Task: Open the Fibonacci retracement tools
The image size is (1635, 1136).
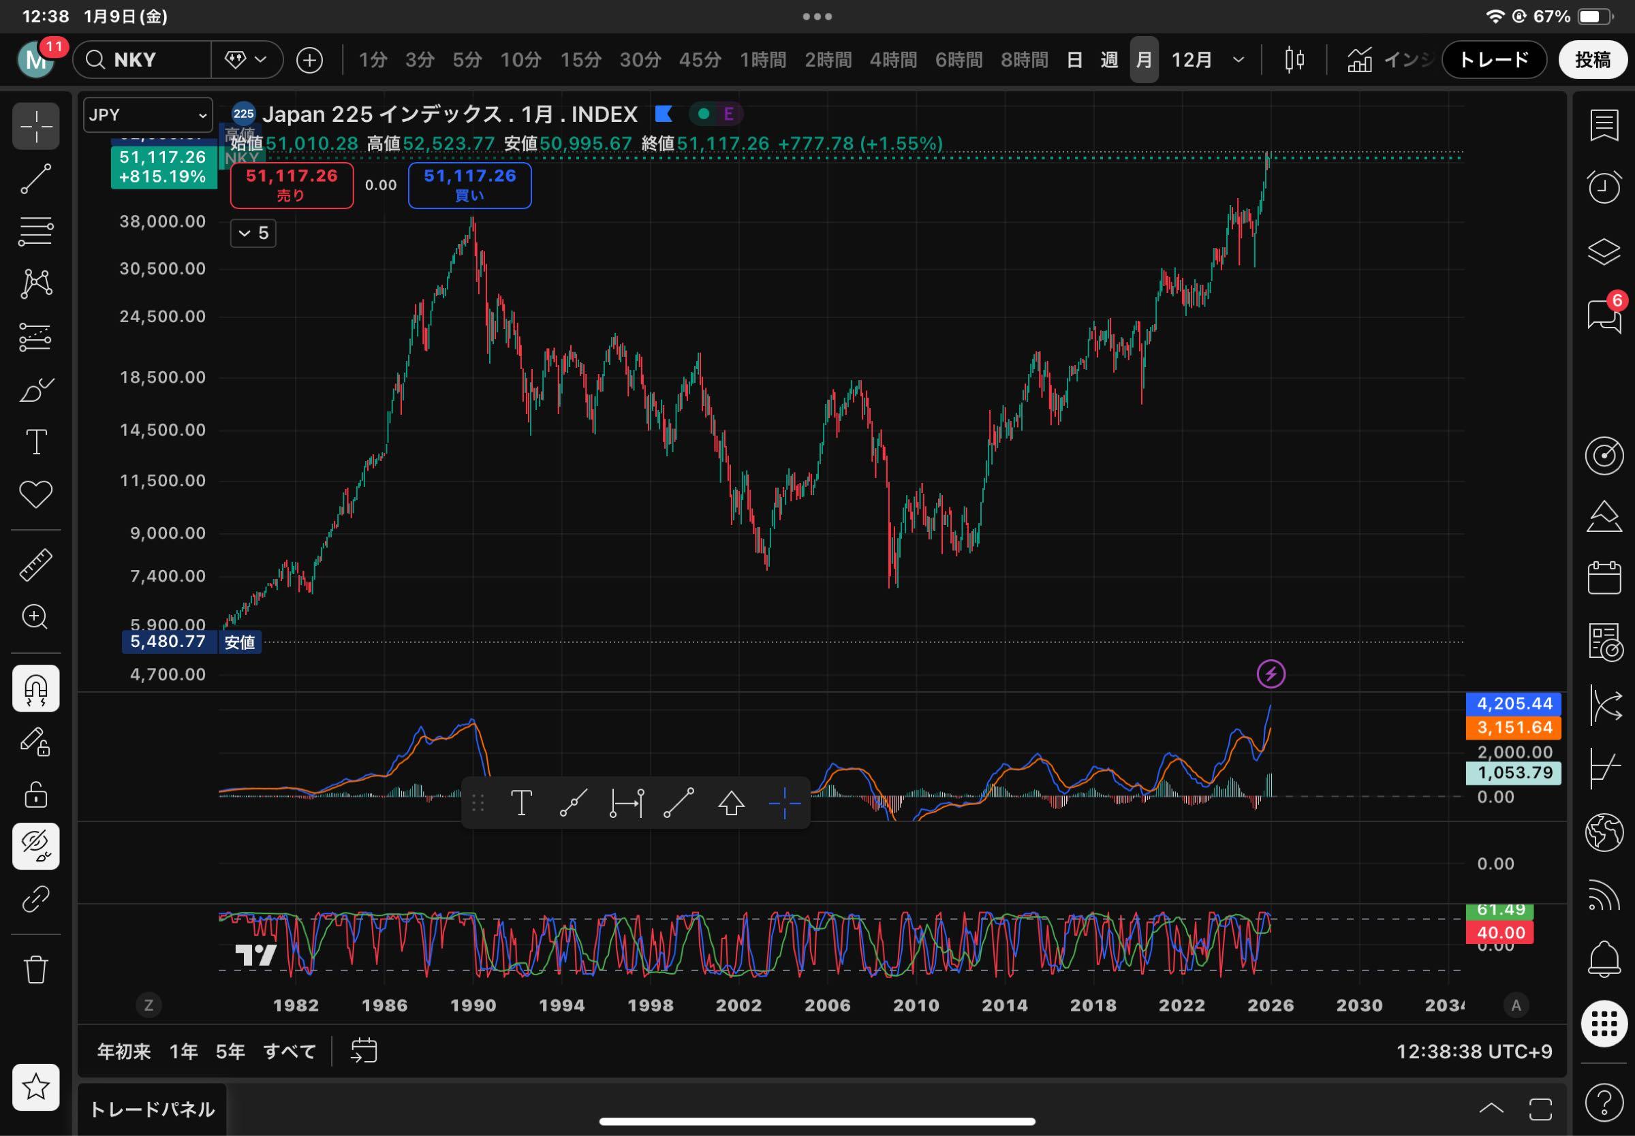Action: point(35,232)
